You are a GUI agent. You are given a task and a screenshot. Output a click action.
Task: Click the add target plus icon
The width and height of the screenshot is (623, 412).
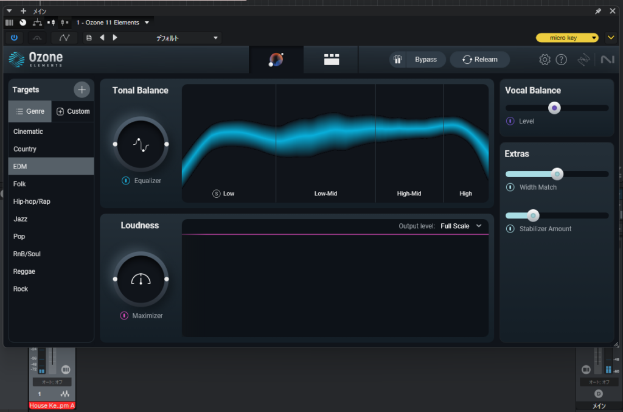coord(82,90)
